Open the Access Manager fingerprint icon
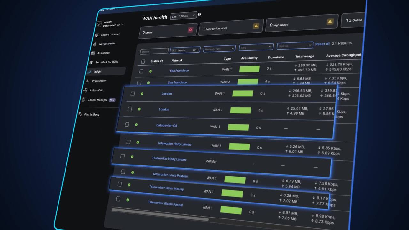 [83, 100]
